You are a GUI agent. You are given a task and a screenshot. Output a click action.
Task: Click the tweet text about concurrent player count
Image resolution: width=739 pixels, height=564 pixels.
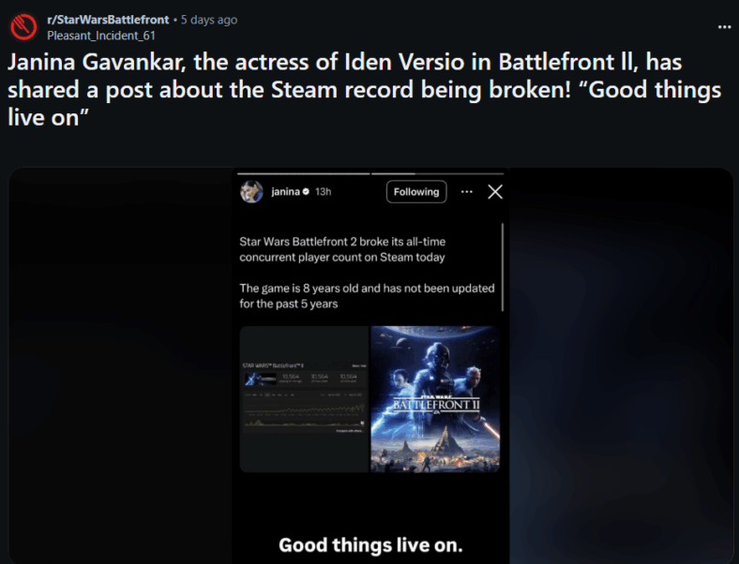point(342,249)
